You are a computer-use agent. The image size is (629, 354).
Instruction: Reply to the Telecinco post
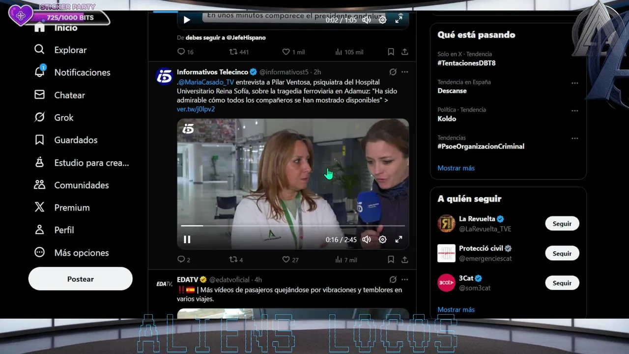coord(183,260)
